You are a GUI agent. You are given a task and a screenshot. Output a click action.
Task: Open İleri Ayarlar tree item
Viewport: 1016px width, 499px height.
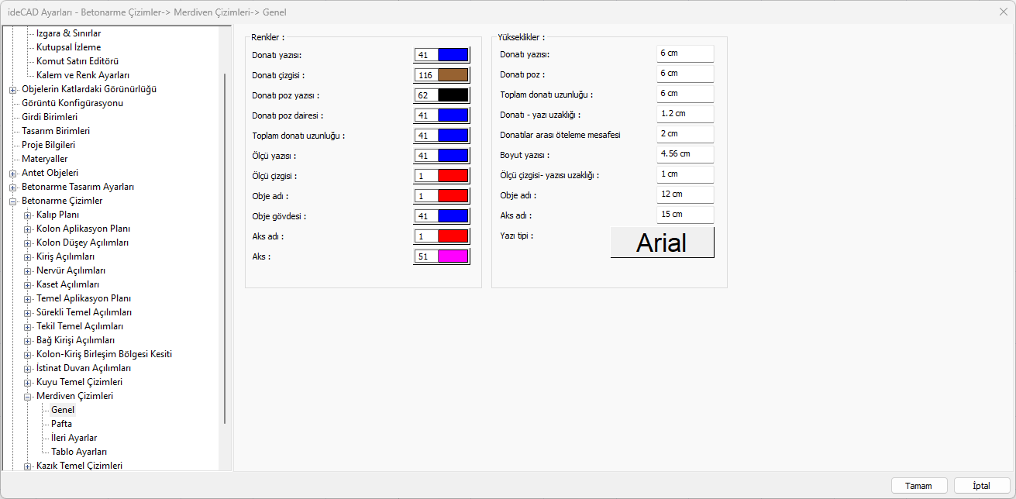point(74,438)
